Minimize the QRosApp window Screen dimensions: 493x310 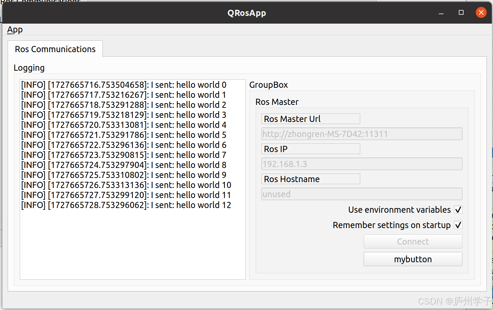[441, 13]
